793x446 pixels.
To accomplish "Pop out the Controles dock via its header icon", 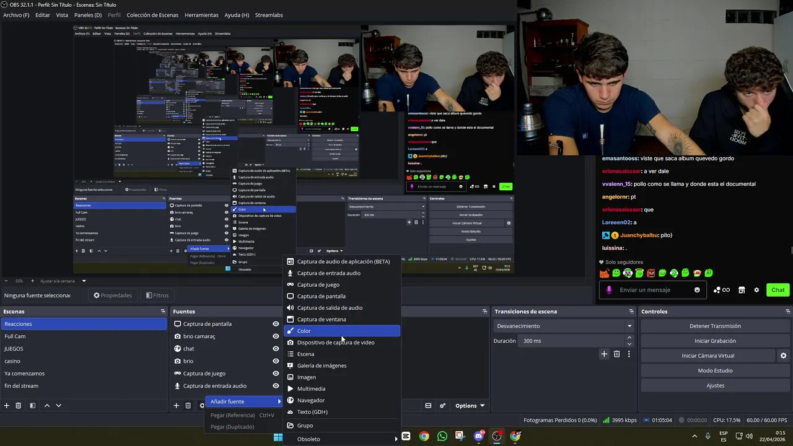I will pos(788,312).
